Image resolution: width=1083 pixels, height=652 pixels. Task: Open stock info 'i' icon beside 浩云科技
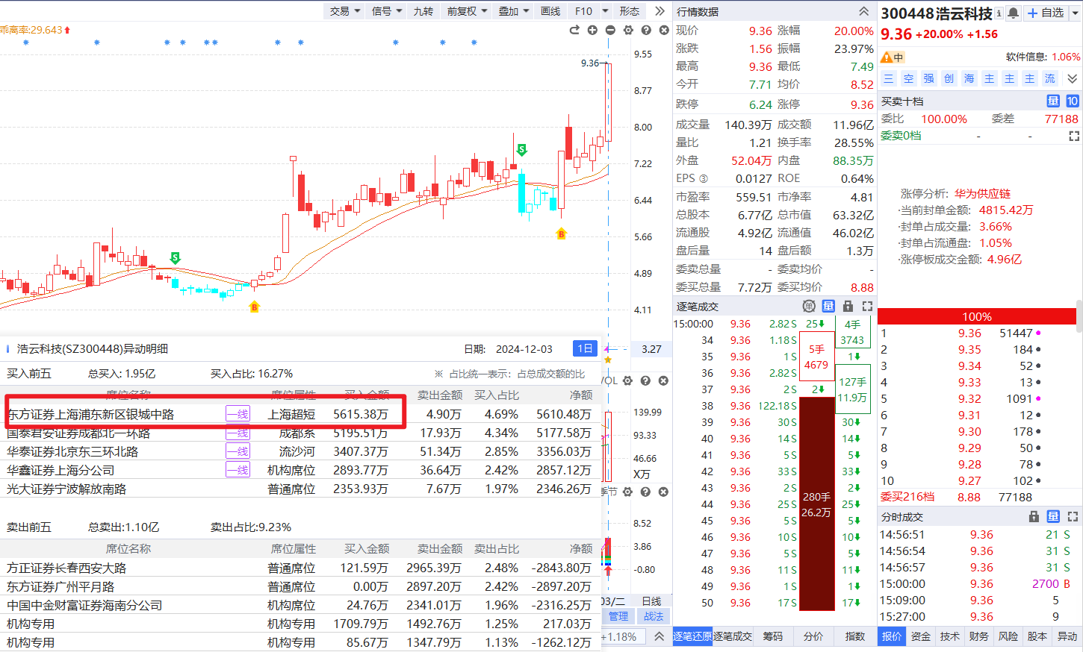(999, 13)
